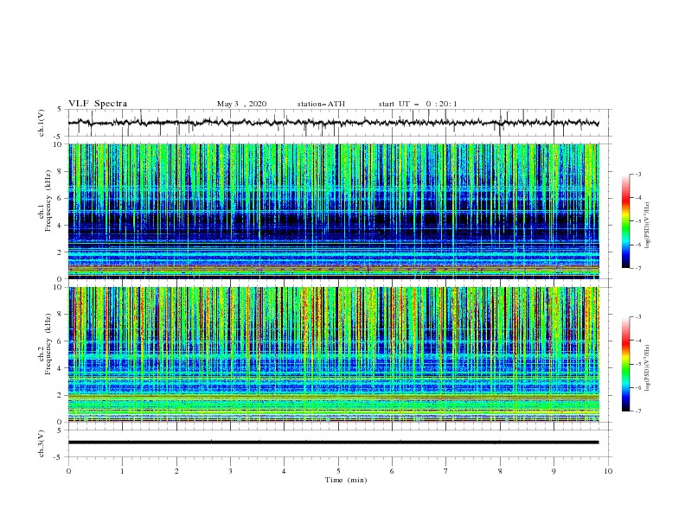The height and width of the screenshot is (529, 685).
Task: Click the date 'May 3, 2020' label
Action: point(241,104)
